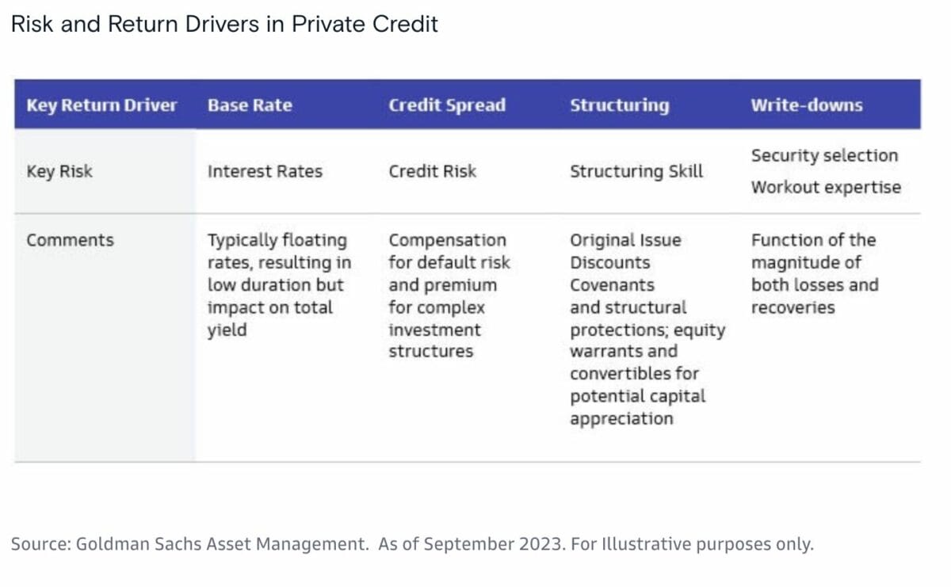Click the "Structuring" column header
Viewport: 951px width, 587px height.
[x=619, y=105]
